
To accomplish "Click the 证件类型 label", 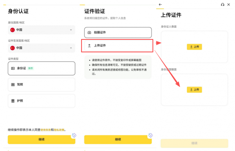I will 13,59.
